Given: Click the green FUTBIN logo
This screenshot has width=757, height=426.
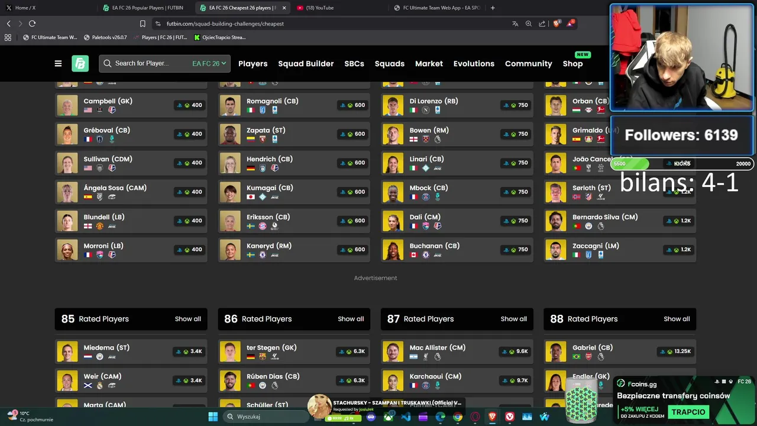Looking at the screenshot, I should coord(80,63).
